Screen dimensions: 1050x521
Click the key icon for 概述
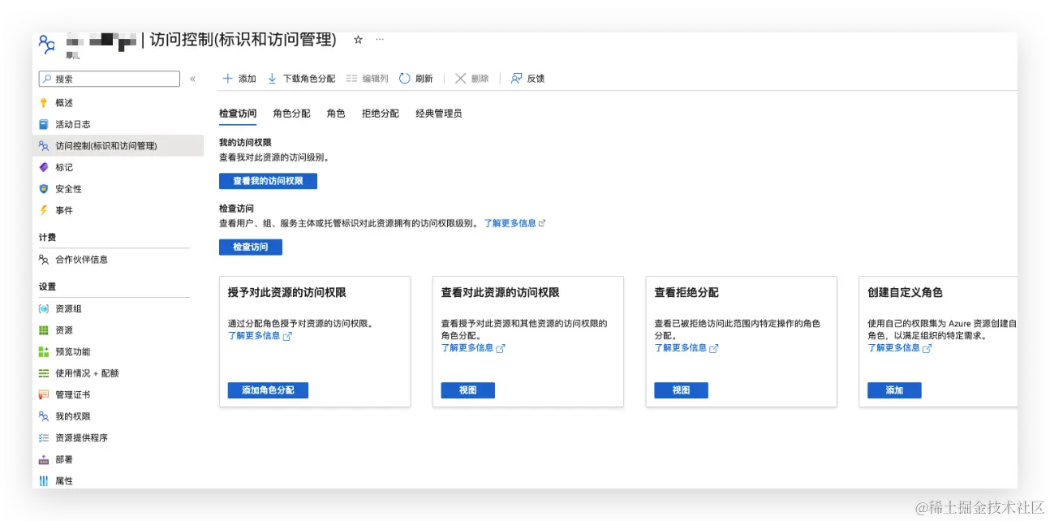pyautogui.click(x=44, y=103)
